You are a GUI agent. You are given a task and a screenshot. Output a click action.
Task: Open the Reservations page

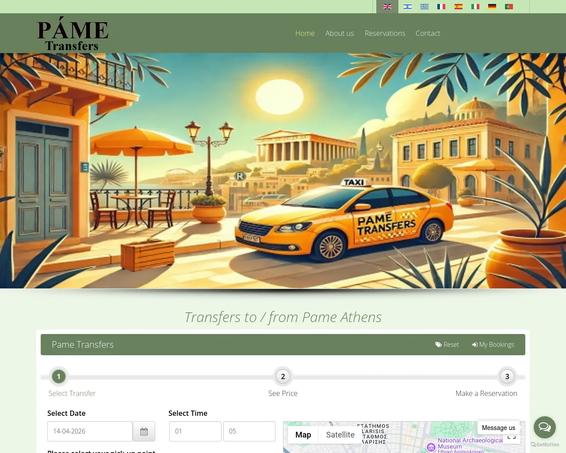coord(385,33)
